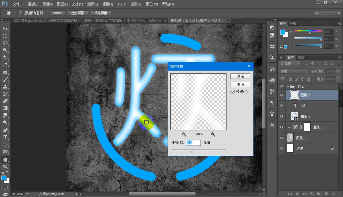Select the Gradient tool

[x=5, y=108]
